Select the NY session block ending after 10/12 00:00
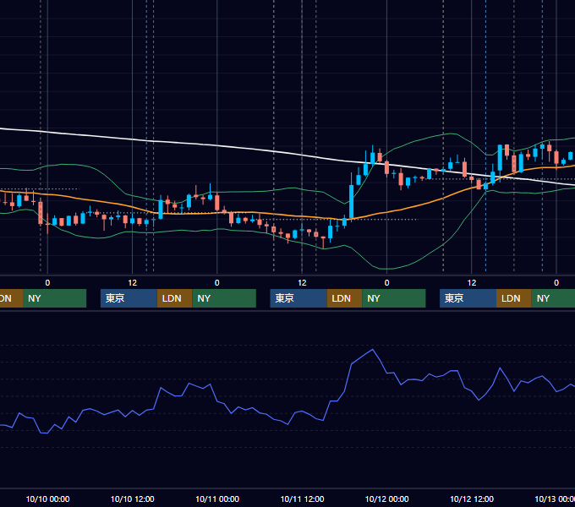 pyautogui.click(x=394, y=298)
